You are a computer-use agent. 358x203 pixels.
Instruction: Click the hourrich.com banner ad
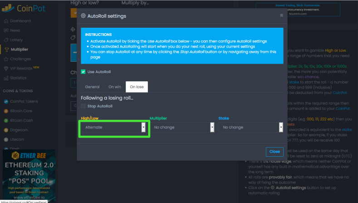pos(298,10)
